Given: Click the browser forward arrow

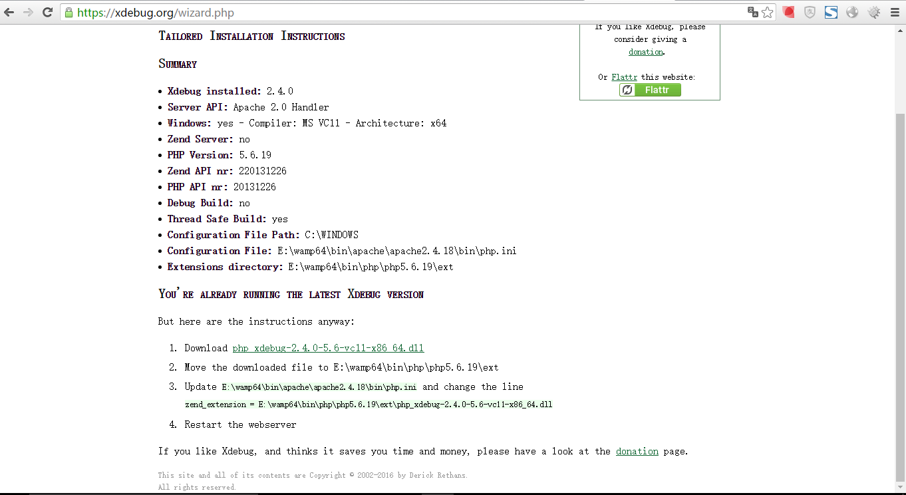Looking at the screenshot, I should click(x=28, y=12).
